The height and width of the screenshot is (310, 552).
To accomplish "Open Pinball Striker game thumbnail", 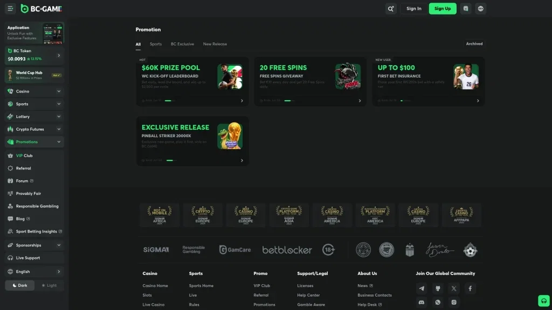I will coord(230,136).
